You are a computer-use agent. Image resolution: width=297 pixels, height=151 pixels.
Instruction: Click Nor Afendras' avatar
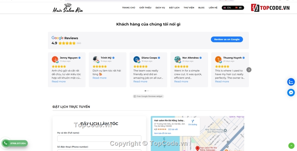[x=178, y=60]
